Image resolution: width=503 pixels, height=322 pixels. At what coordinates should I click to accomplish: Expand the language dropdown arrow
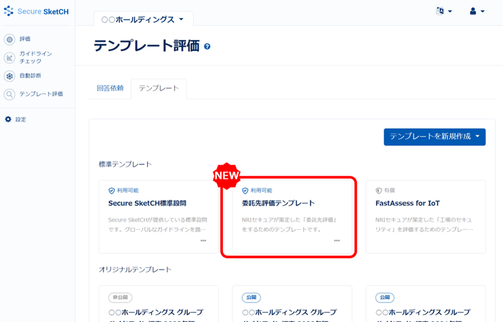point(450,12)
